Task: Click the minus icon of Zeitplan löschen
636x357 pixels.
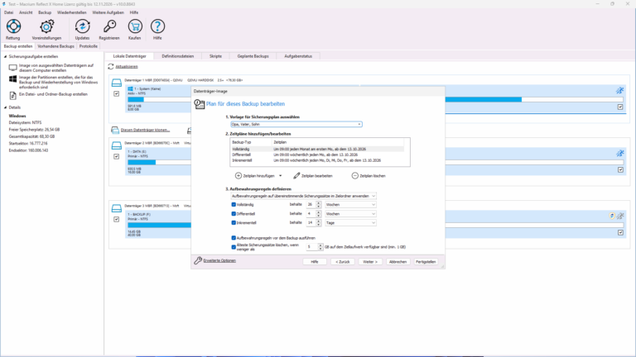Action: 355,176
